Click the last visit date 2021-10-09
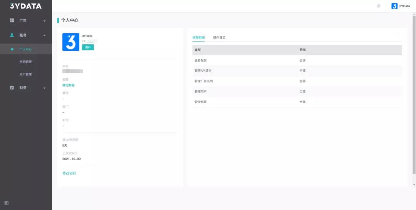This screenshot has width=416, height=210. pos(71,159)
